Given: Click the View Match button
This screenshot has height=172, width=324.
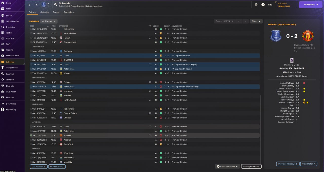Looking at the screenshot, I should point(309,164).
